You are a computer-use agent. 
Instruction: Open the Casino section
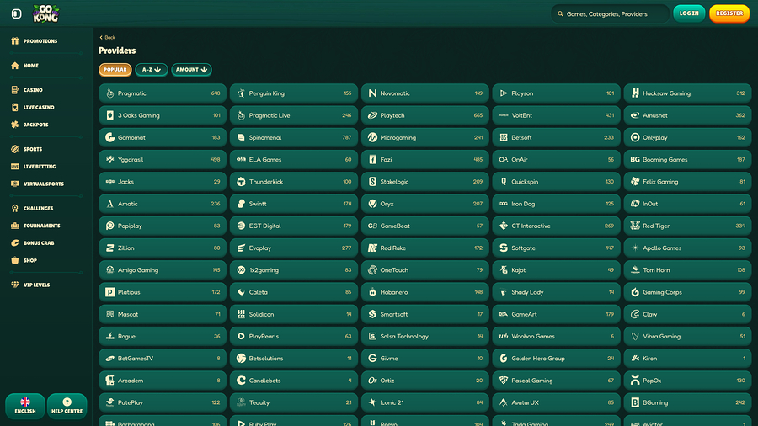tap(33, 90)
